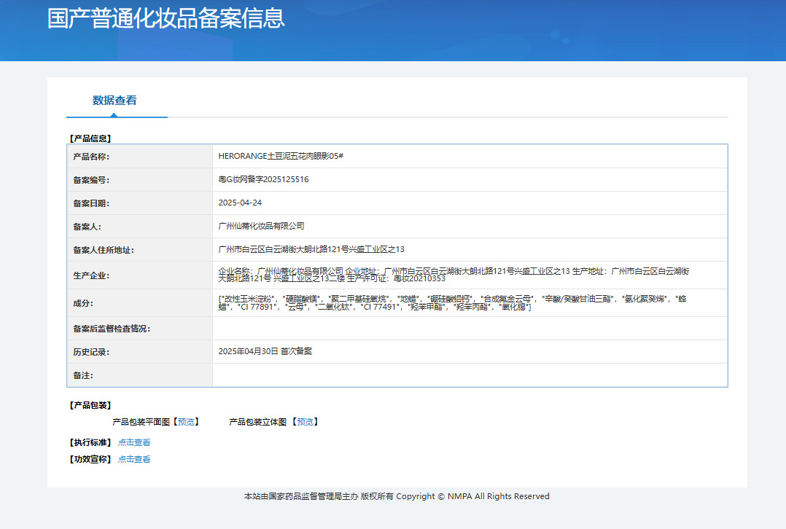Click the 备案编号 label cell
This screenshot has width=786, height=529.
pyautogui.click(x=140, y=180)
